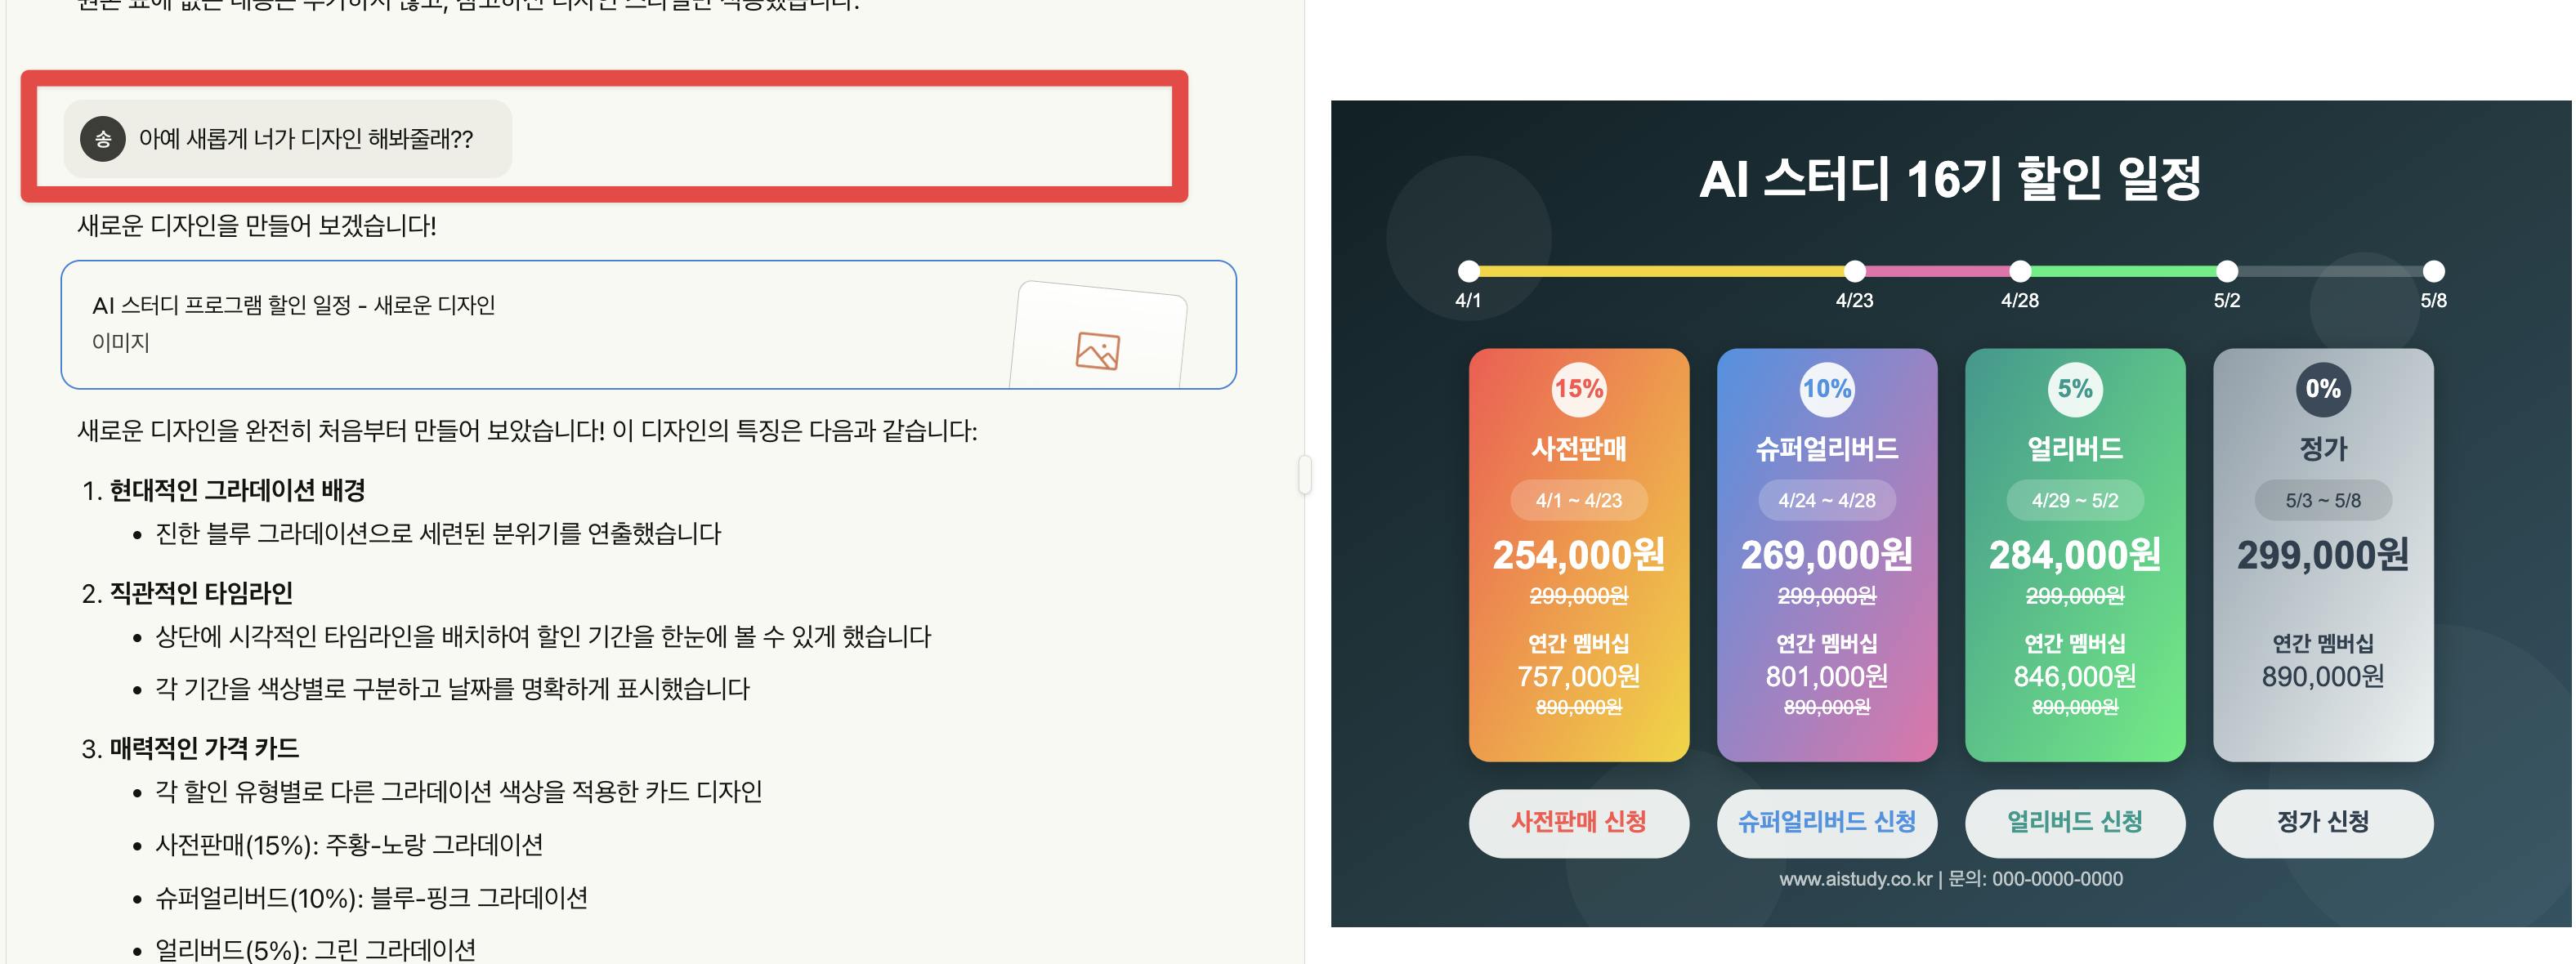This screenshot has height=964, width=2576.
Task: Click the www.aistudy.co.kr footer link
Action: coord(1855,879)
